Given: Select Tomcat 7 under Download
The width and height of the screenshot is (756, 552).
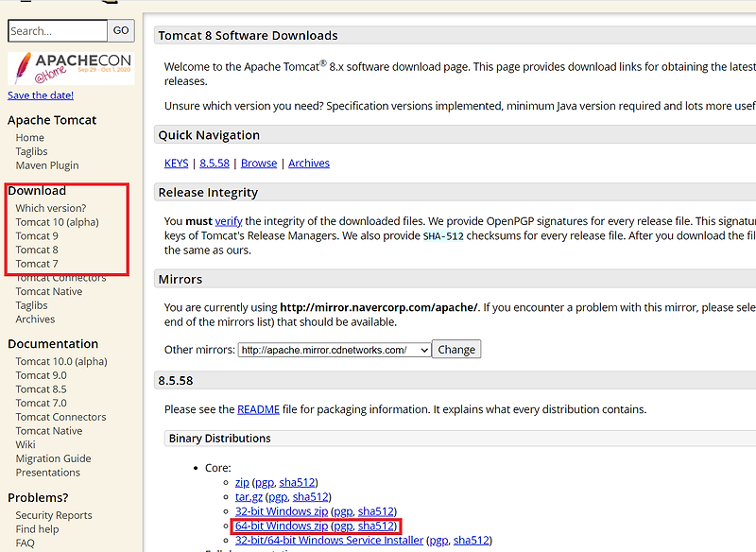Looking at the screenshot, I should point(37,264).
